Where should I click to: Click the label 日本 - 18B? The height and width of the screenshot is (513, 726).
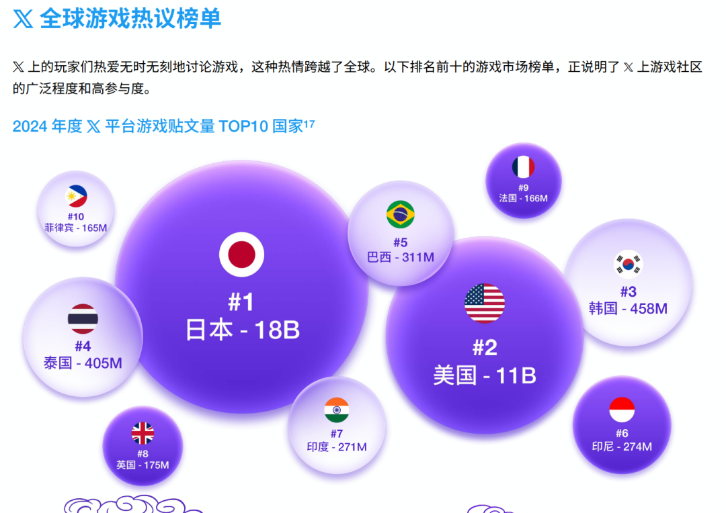click(x=242, y=330)
